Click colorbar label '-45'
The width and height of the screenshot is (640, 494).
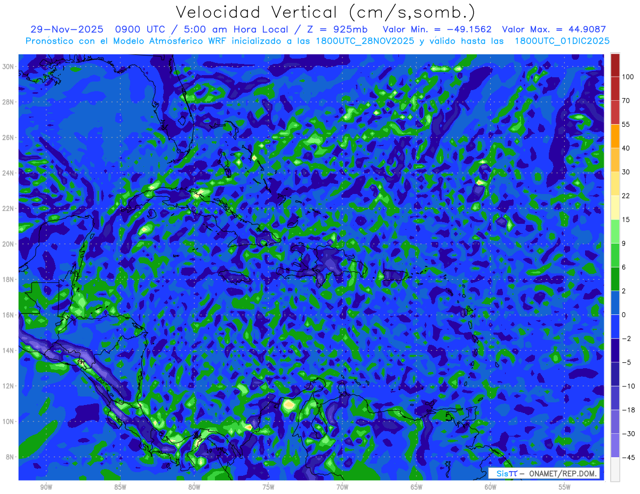pyautogui.click(x=628, y=457)
